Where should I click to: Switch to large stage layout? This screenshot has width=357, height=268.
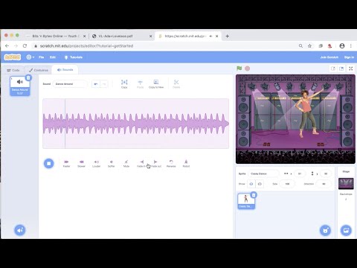tap(341, 68)
